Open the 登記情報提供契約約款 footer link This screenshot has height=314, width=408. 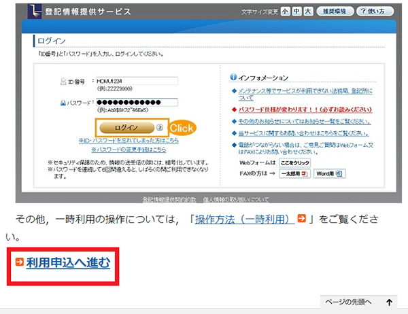[169, 200]
